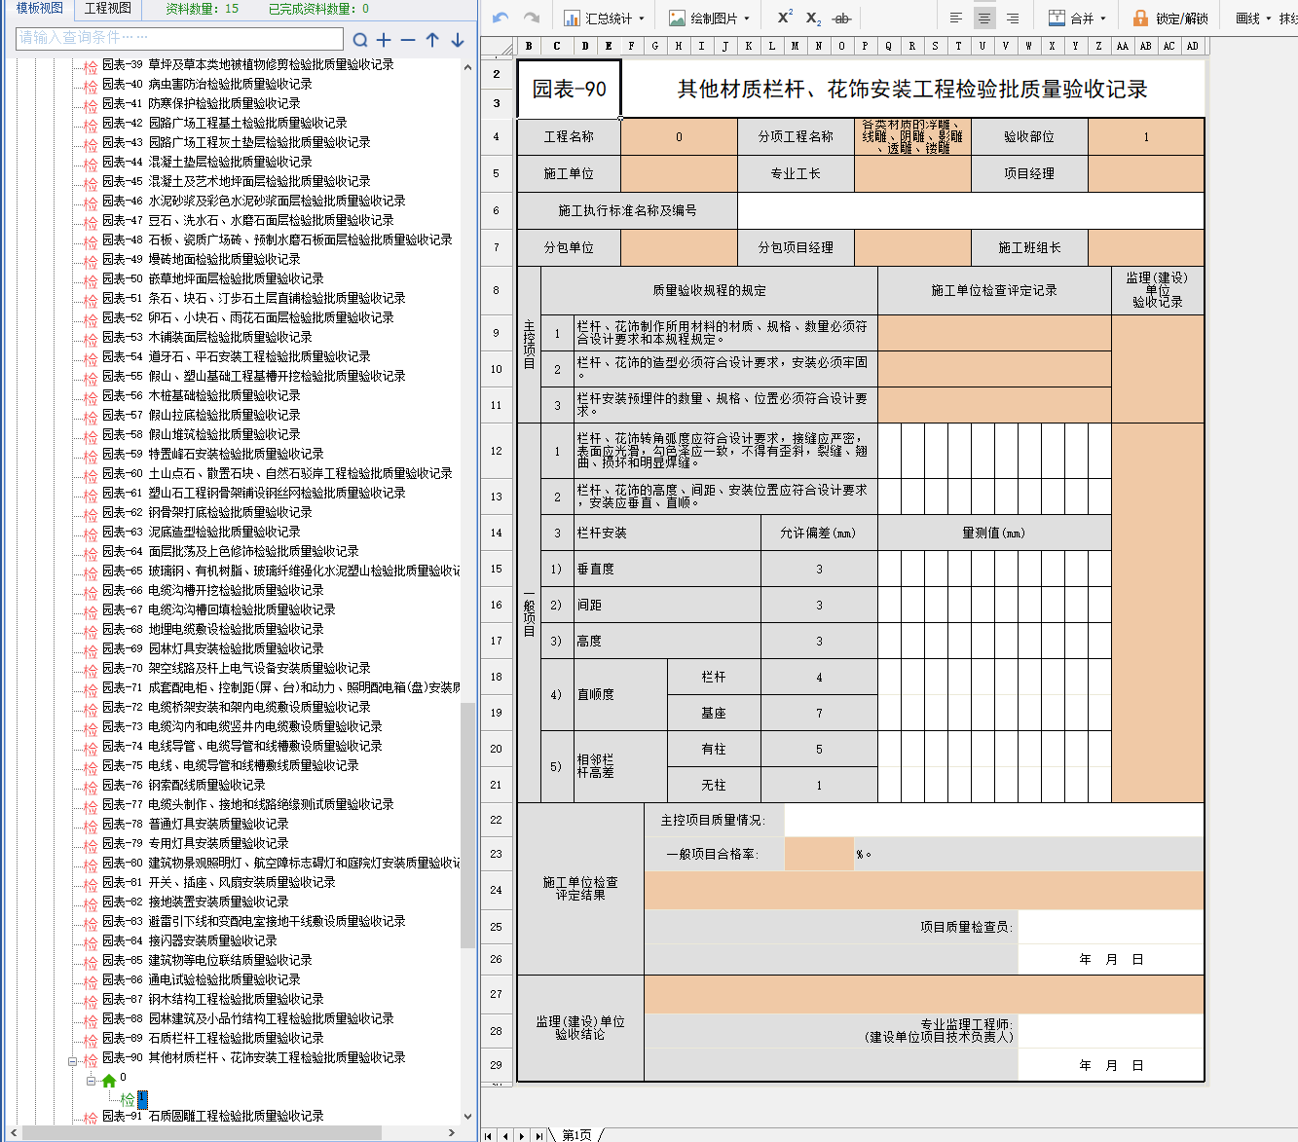Collapse the home node labeled 0
The image size is (1298, 1142).
[x=91, y=1081]
